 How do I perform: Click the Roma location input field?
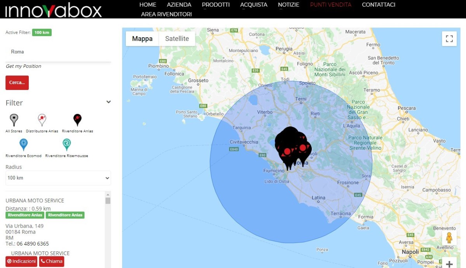point(58,52)
